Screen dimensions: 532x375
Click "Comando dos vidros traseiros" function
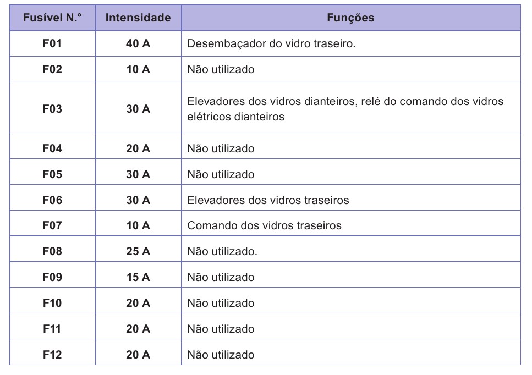[x=264, y=225]
